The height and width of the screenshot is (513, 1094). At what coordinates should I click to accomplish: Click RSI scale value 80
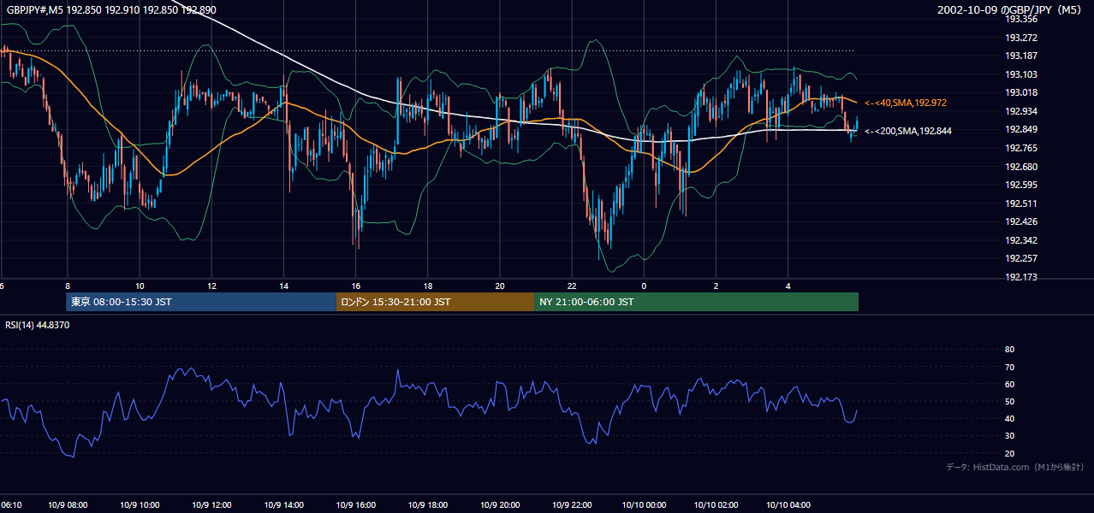tap(1009, 350)
